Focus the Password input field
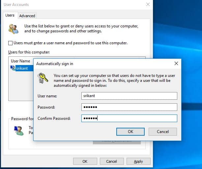 click(x=129, y=107)
